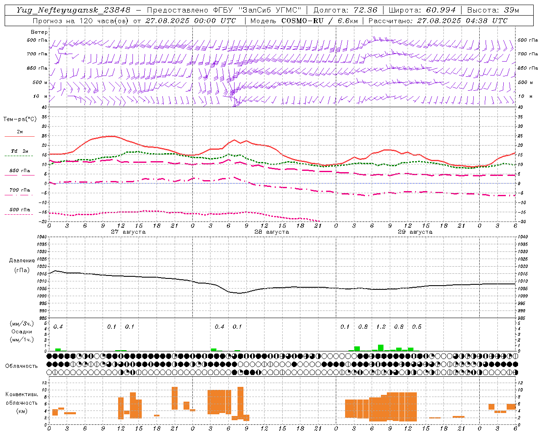Click the Td 2м dew point legend entry

20,151
